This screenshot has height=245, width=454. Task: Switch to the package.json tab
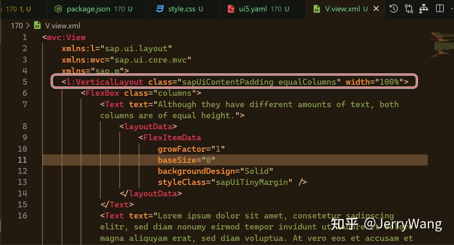coord(98,9)
